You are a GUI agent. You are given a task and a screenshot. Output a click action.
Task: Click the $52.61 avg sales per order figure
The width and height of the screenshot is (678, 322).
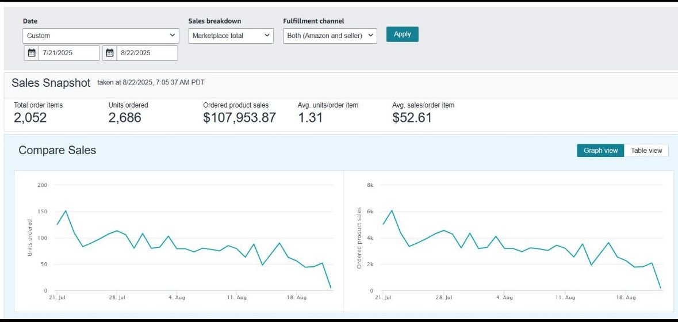(x=412, y=118)
